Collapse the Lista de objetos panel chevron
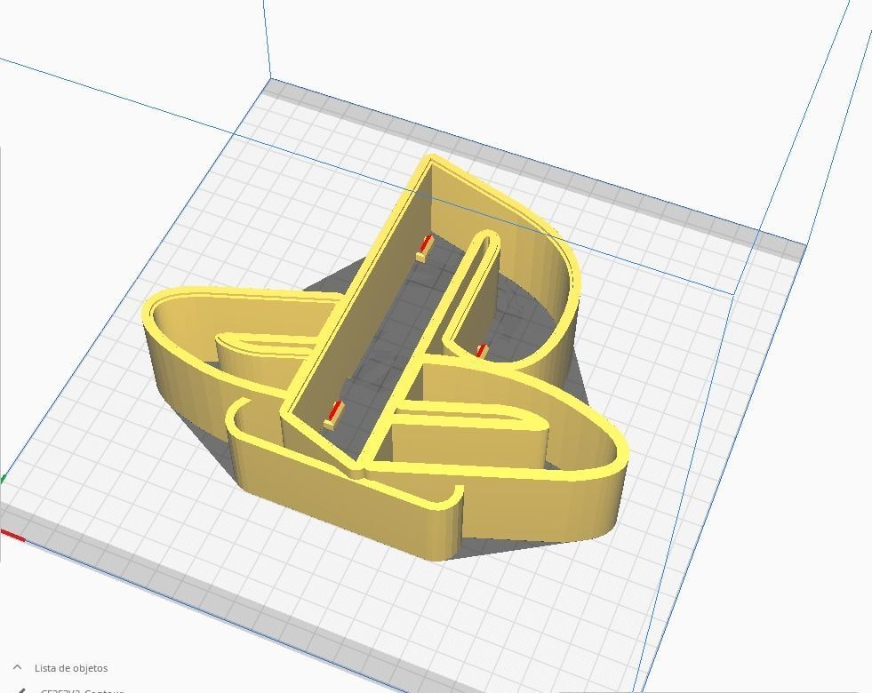 pos(17,667)
